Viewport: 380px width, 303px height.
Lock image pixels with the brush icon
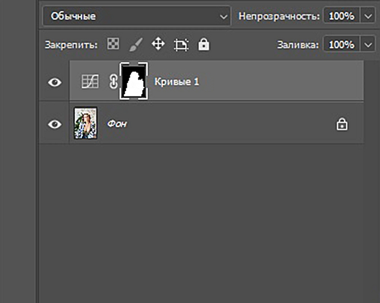(135, 45)
